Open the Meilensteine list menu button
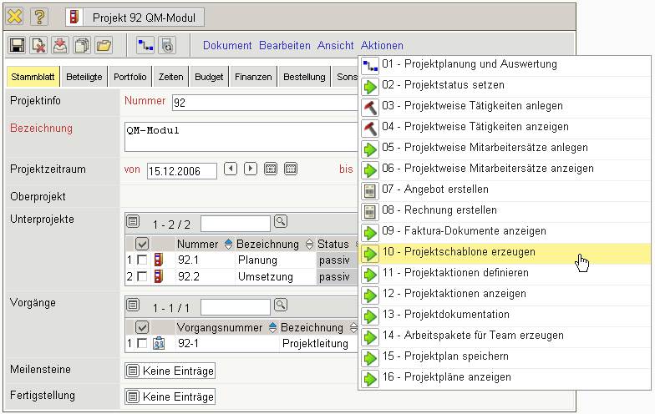 point(132,370)
